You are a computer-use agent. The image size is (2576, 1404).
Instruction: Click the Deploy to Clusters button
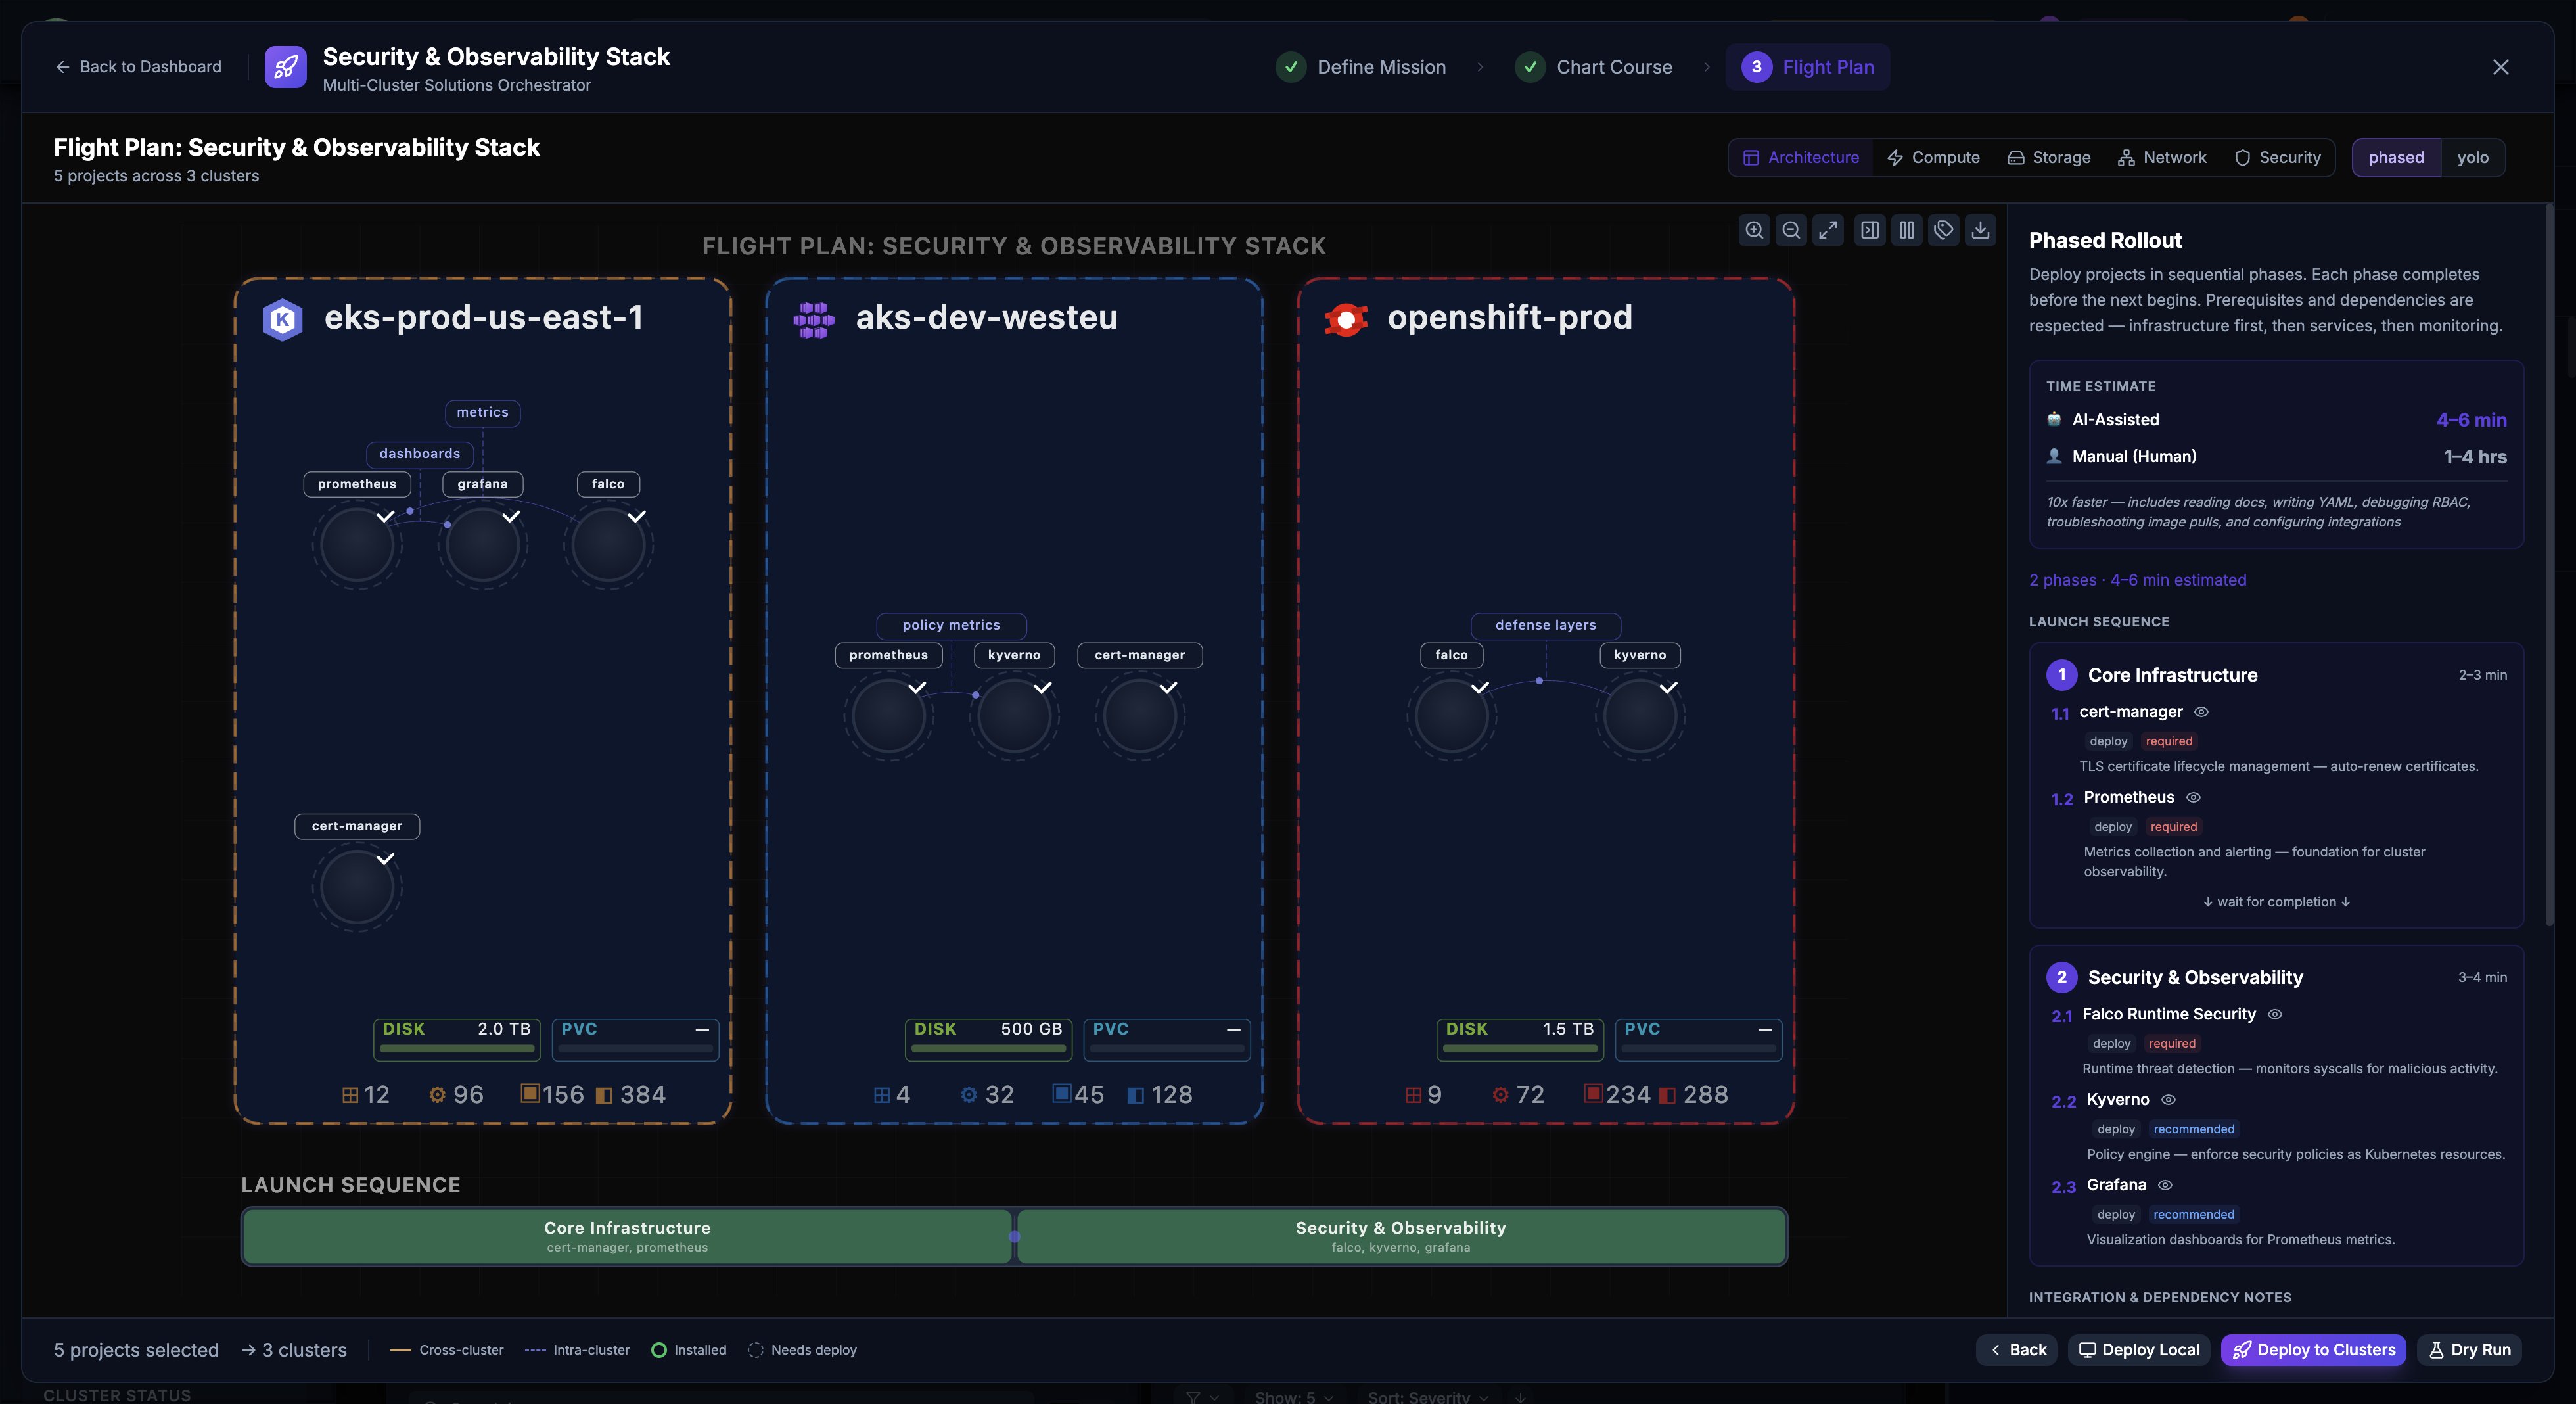click(2313, 1350)
